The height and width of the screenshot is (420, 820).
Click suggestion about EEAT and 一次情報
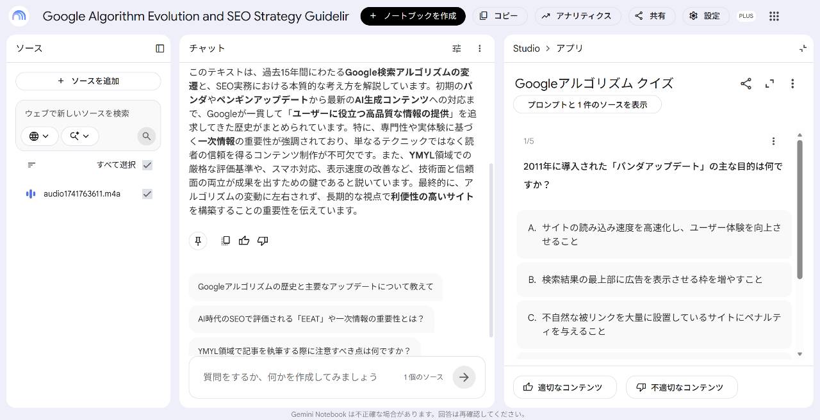311,319
